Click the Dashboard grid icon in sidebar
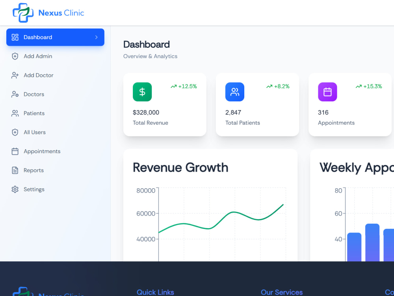This screenshot has width=394, height=296. pos(15,37)
